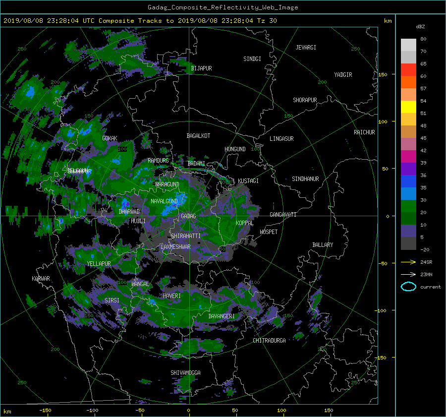Click the HOSPET city label
This screenshot has height=417, width=446.
coord(269,232)
